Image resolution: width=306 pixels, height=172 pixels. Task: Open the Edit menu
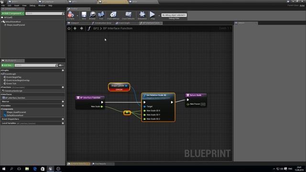coord(10,5)
